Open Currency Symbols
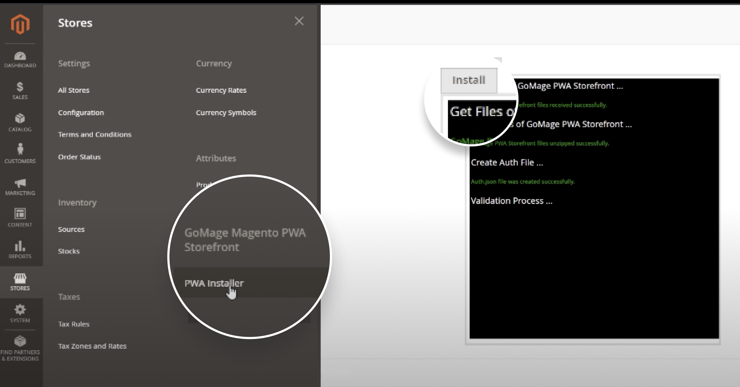740x387 pixels. coord(226,113)
